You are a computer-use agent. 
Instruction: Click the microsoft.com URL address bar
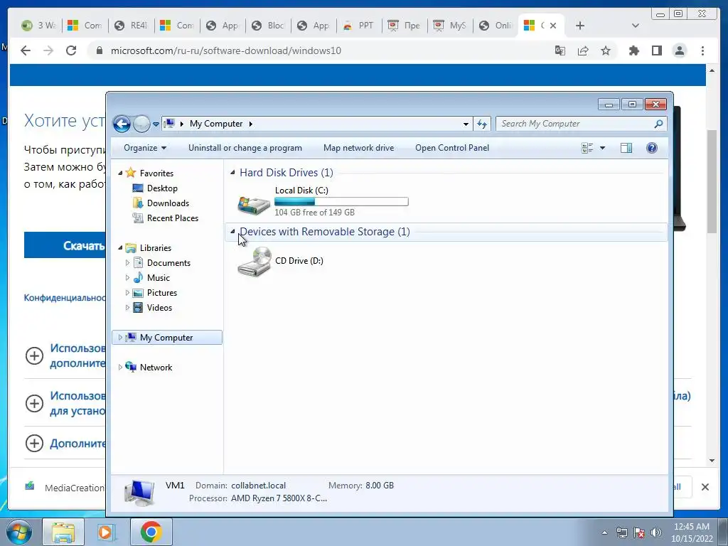click(225, 50)
